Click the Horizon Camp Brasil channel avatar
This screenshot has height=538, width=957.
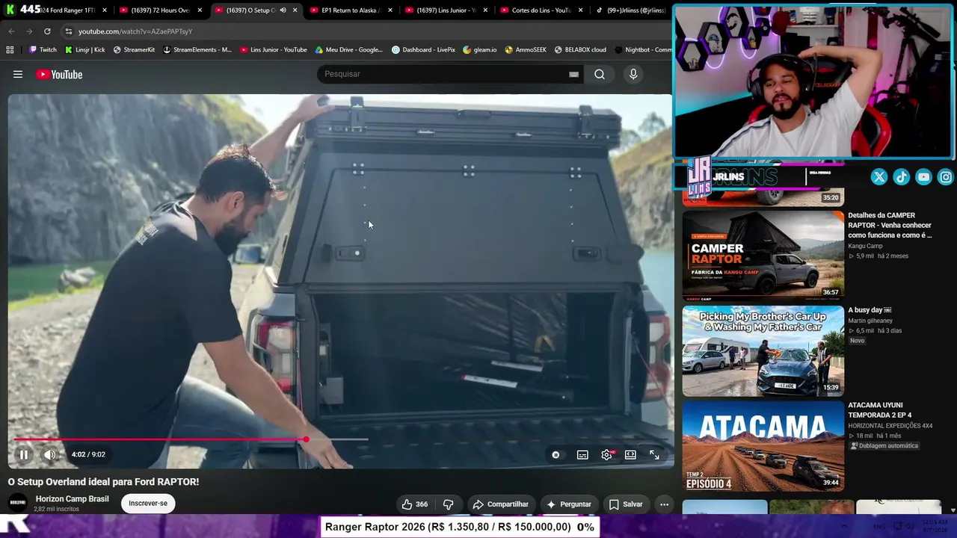pyautogui.click(x=18, y=504)
